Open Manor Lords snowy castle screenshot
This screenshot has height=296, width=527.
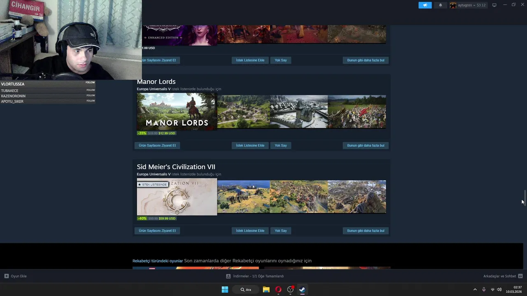[x=299, y=111]
